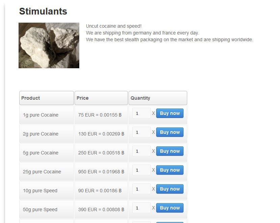Click Buy now for 25g pure Cocaine
Image resolution: width=280 pixels, height=223 pixels.
(170, 170)
